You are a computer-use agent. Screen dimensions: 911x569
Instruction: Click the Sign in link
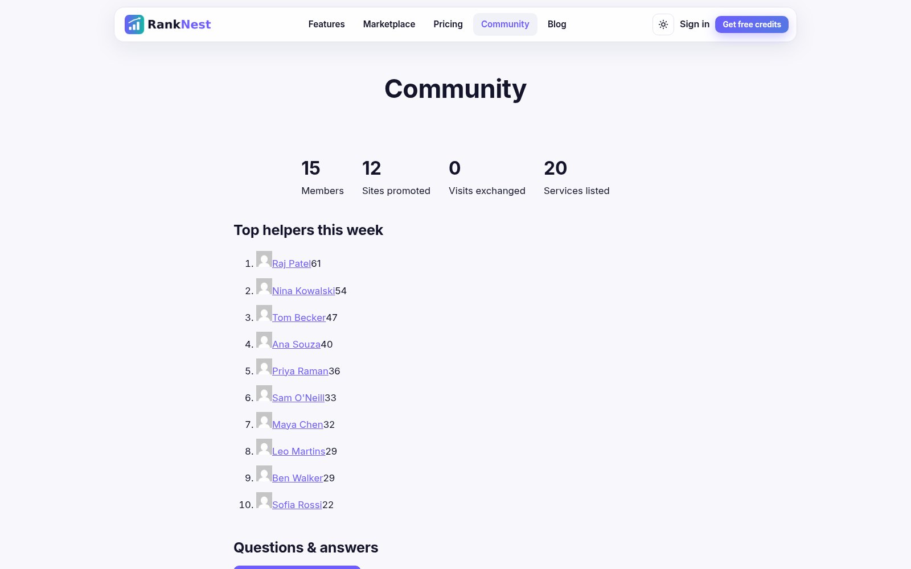[x=695, y=24]
